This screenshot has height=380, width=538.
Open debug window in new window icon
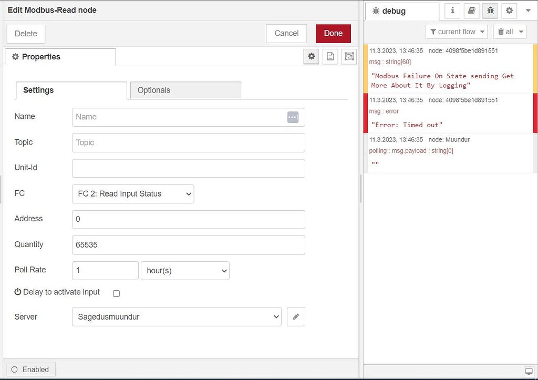(x=528, y=371)
